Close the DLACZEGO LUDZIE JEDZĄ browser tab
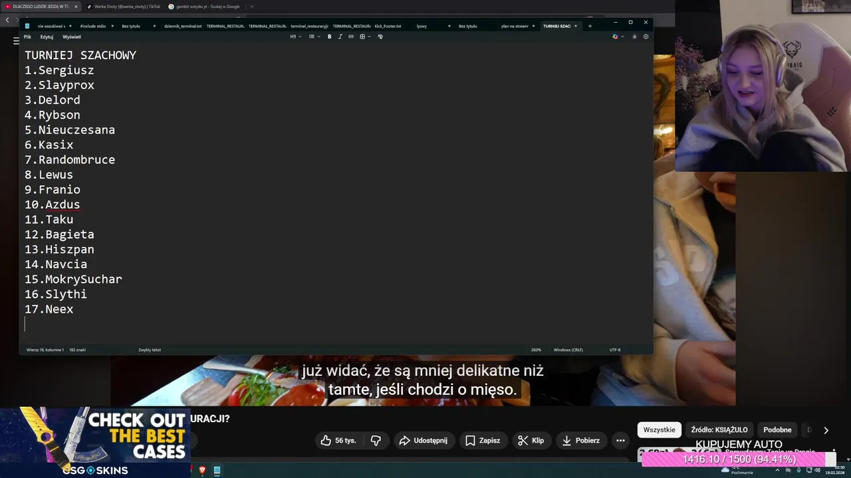This screenshot has height=478, width=851. coord(76,7)
